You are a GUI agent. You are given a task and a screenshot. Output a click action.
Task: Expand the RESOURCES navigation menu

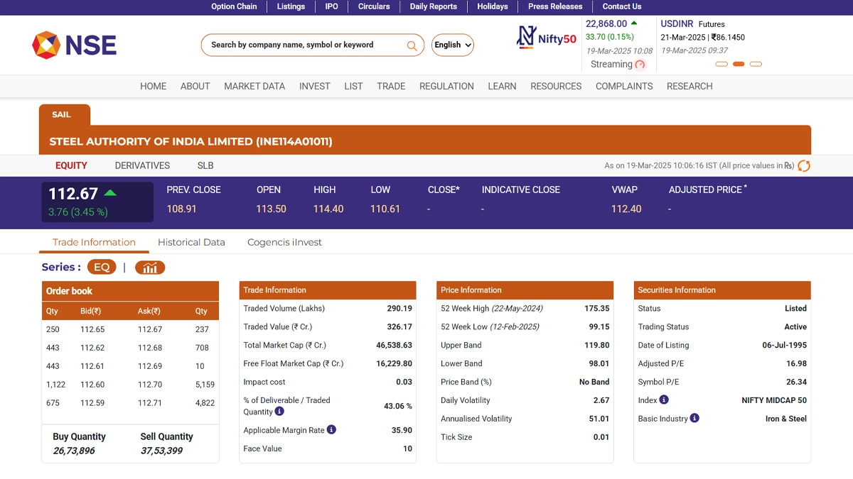(x=556, y=86)
